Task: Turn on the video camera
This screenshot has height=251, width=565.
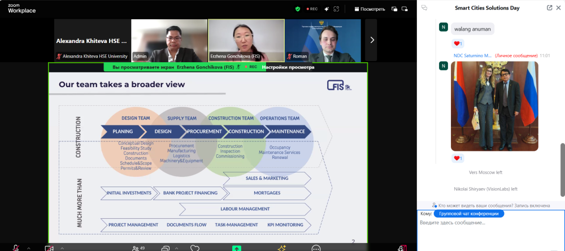Action: (x=49, y=248)
